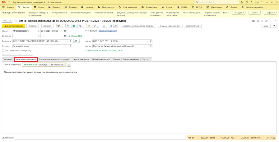Open notifications bell icon
279x142 pixels.
tap(241, 2)
